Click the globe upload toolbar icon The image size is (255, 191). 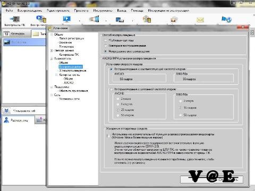226,19
